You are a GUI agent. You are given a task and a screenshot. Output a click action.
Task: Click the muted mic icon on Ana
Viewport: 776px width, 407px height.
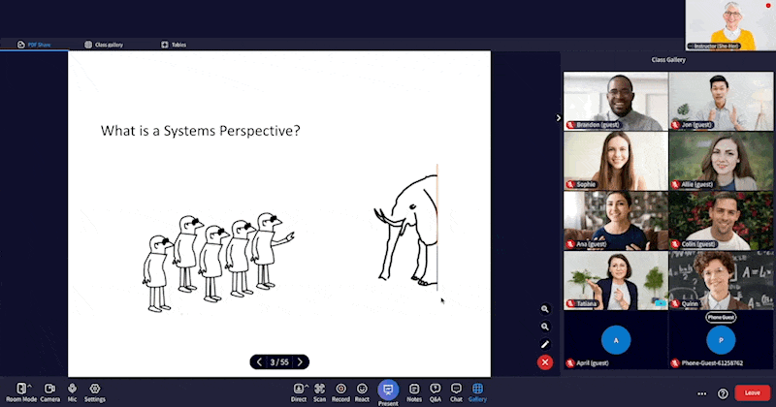pos(570,244)
